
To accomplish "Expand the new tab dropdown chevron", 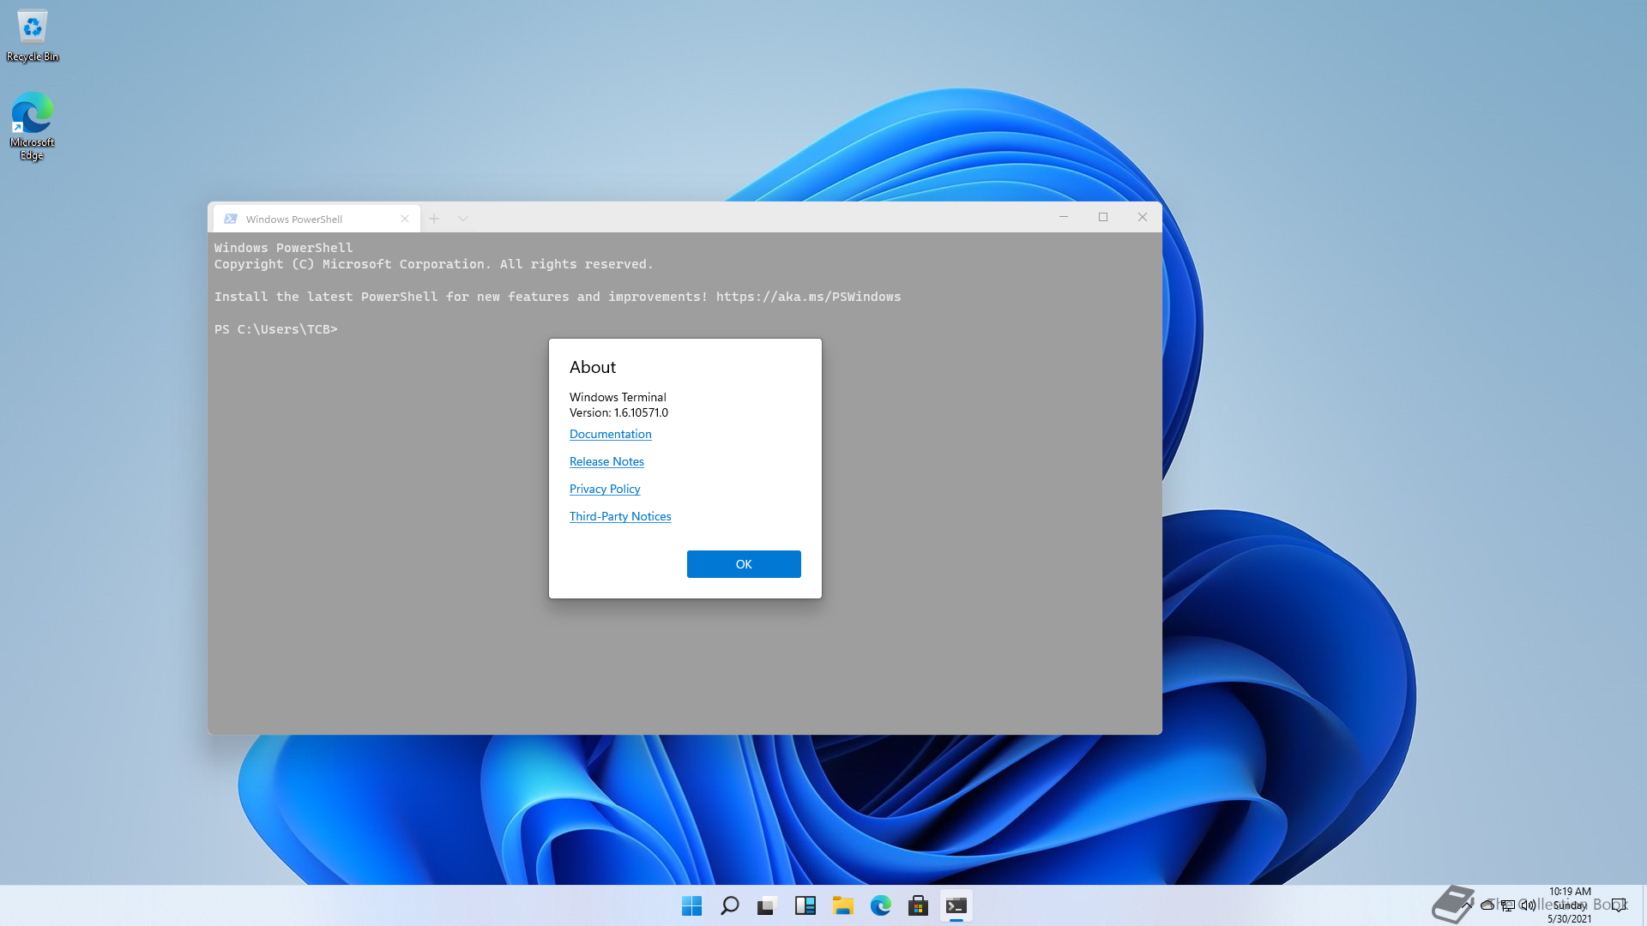I will coord(463,219).
